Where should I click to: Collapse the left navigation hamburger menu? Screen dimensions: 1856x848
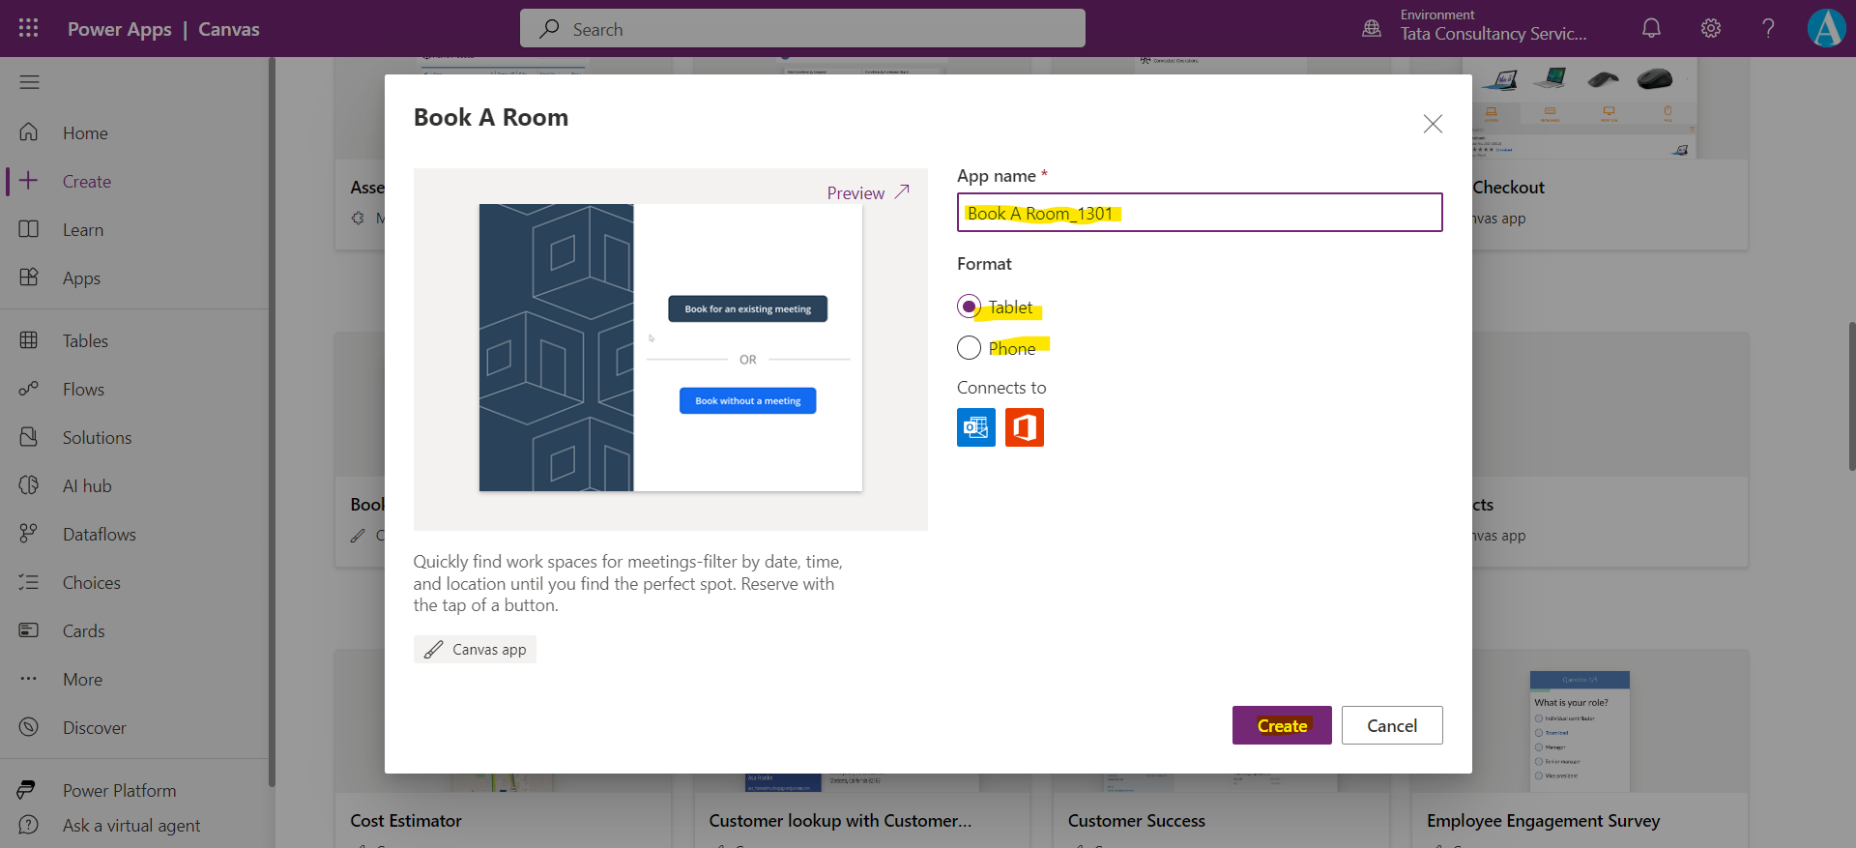click(x=29, y=82)
